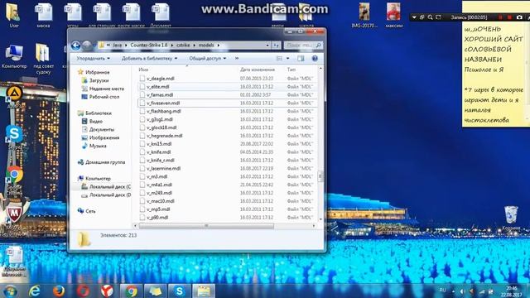Open the view options dropdown arrow
Viewport: 530px width, 298px height.
(287, 59)
